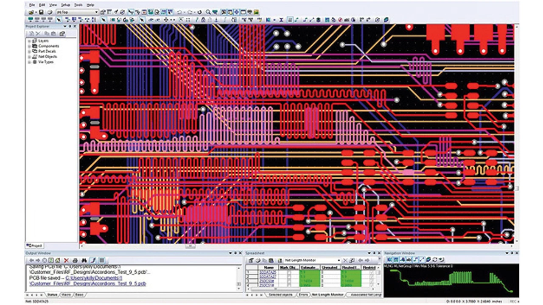Click the binoculars Find icon in Output Window
543x305 pixels.
pos(84,260)
